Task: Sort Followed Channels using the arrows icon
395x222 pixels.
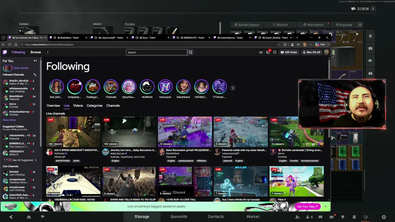Action: (x=35, y=75)
